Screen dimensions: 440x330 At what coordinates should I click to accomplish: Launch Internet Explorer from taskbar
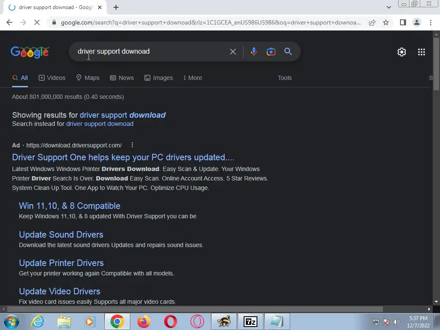38,321
